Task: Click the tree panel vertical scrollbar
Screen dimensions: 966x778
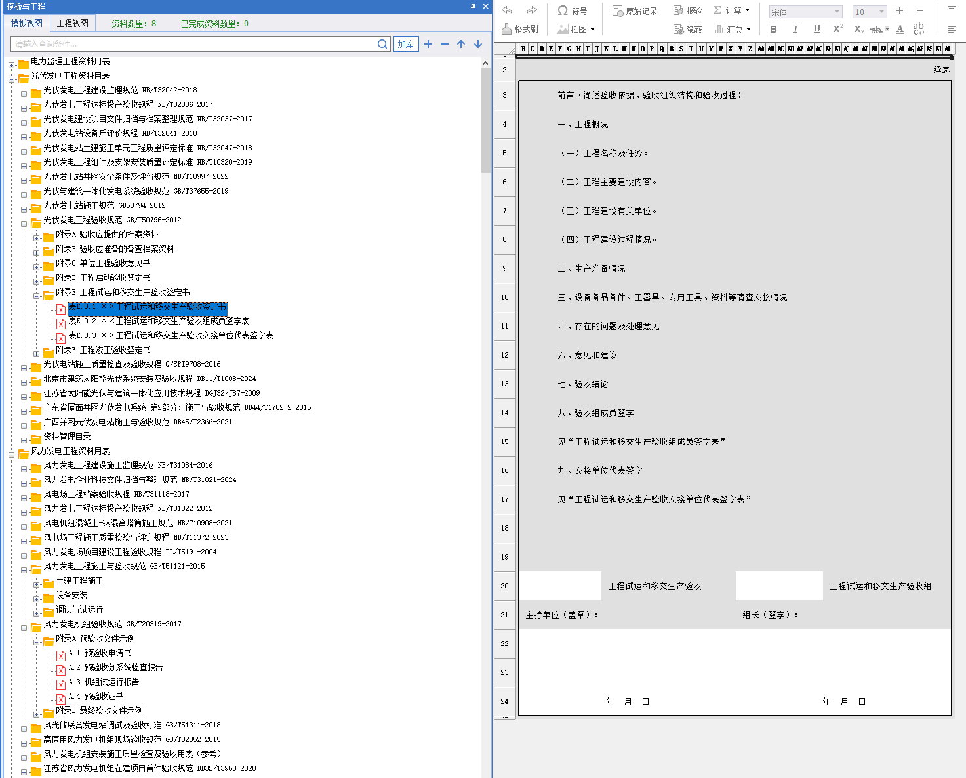Action: 485,118
